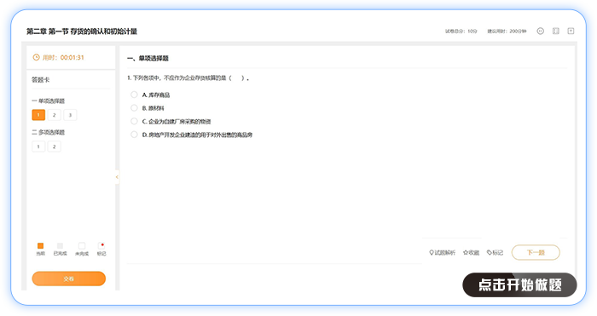Collapse the answer card side panel

[117, 177]
